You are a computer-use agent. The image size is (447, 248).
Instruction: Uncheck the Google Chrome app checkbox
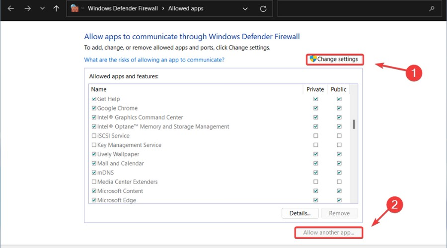click(94, 108)
